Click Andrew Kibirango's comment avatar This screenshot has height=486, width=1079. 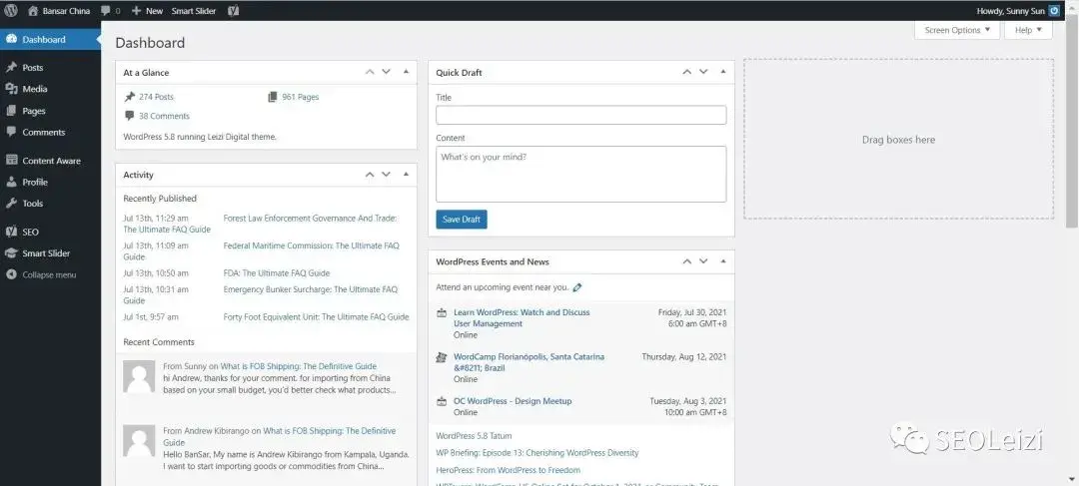[139, 441]
